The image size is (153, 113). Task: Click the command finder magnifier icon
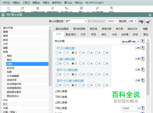tap(97, 8)
